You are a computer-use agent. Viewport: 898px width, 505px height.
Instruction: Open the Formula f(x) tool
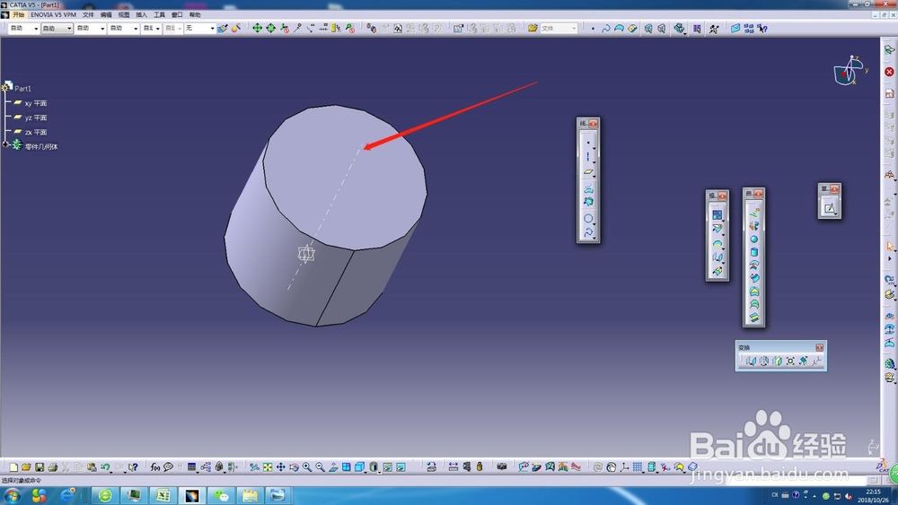tap(154, 467)
